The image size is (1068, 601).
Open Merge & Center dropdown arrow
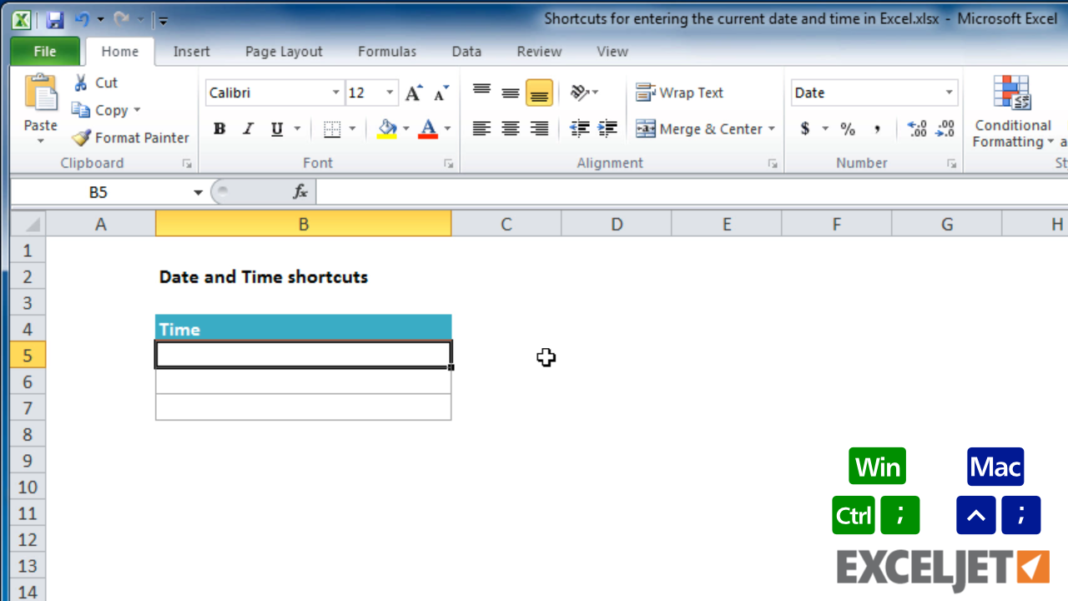(772, 129)
